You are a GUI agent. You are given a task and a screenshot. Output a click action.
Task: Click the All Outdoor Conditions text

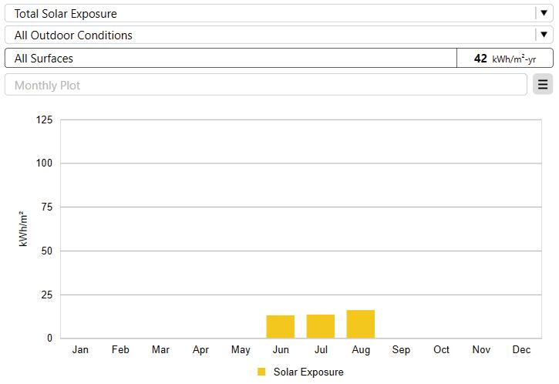[73, 35]
